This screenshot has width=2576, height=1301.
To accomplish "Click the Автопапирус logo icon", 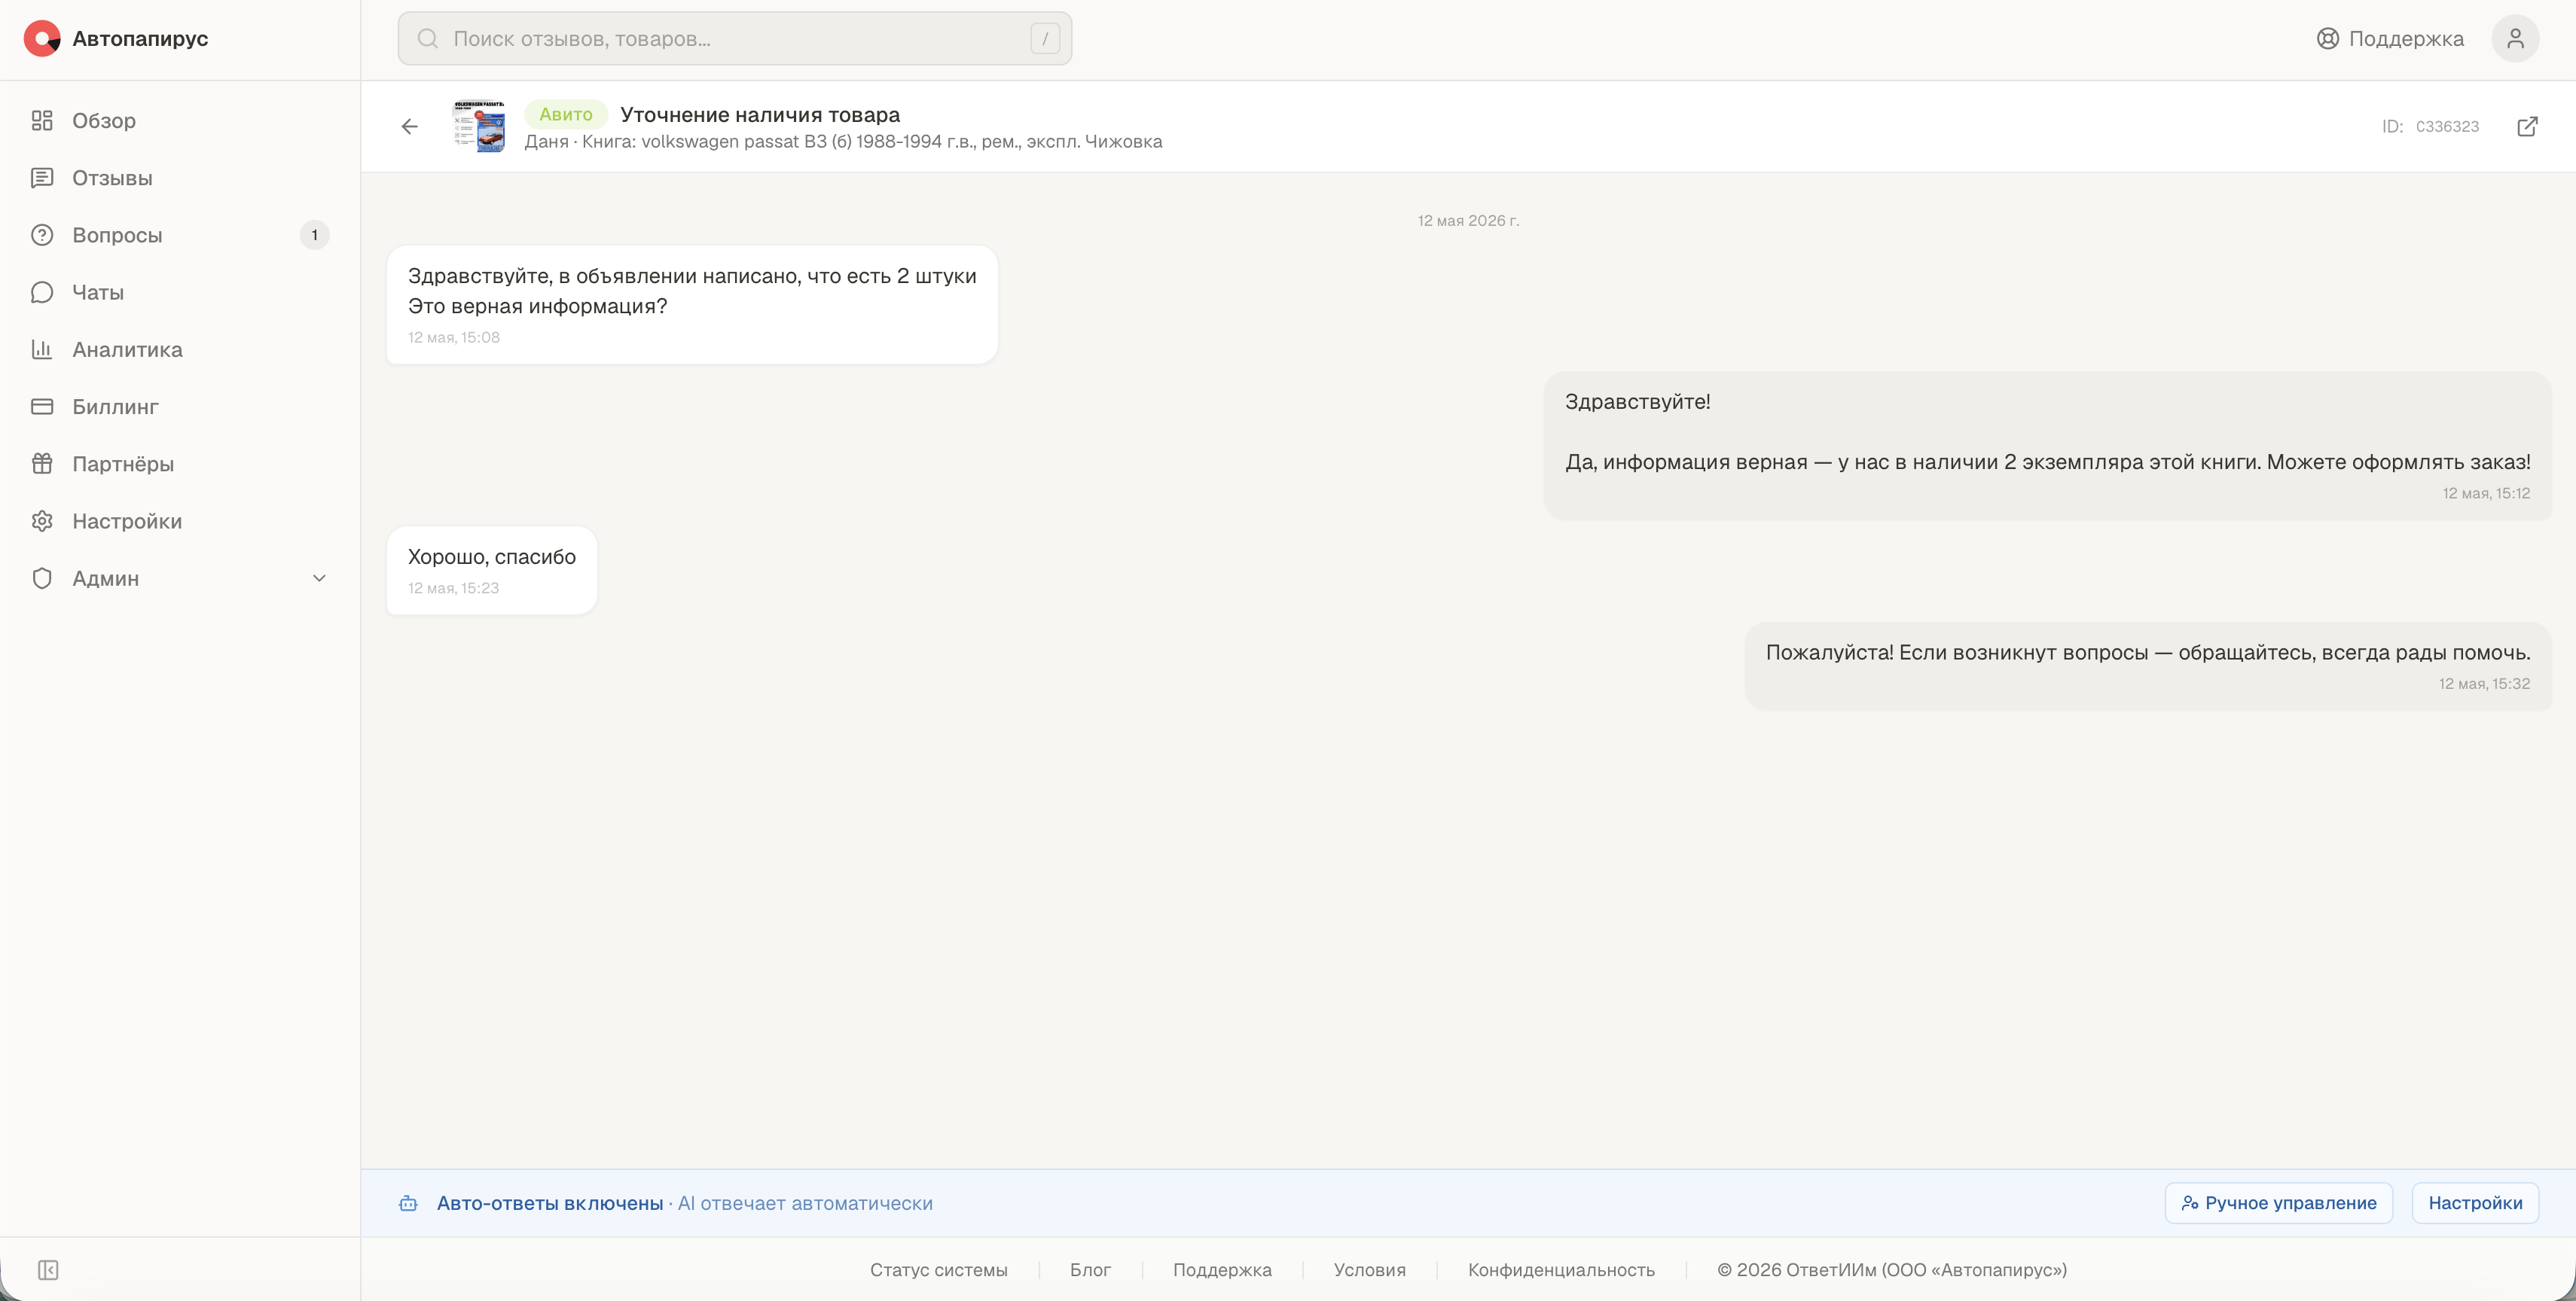I will click(42, 39).
